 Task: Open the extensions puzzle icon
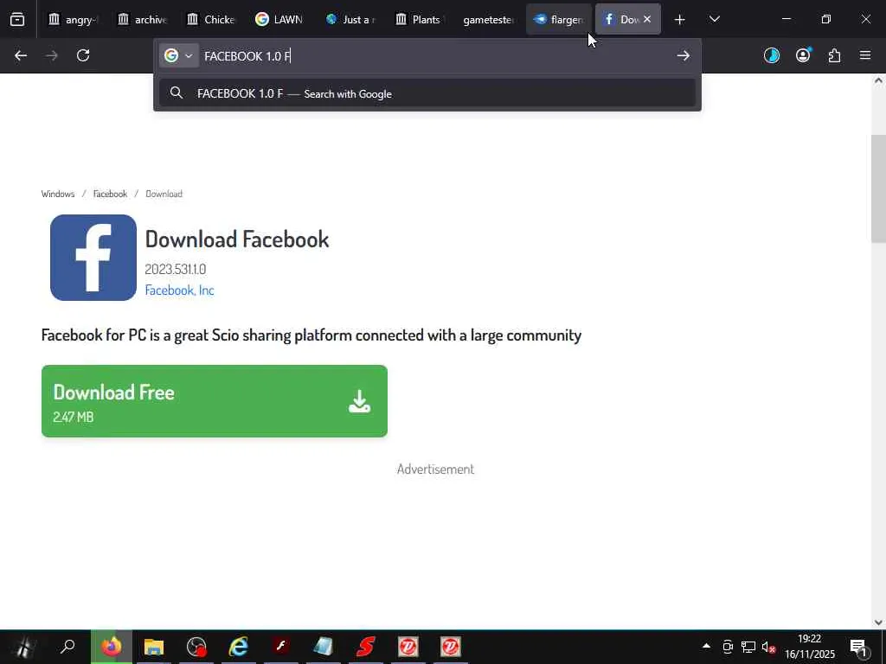pos(834,55)
